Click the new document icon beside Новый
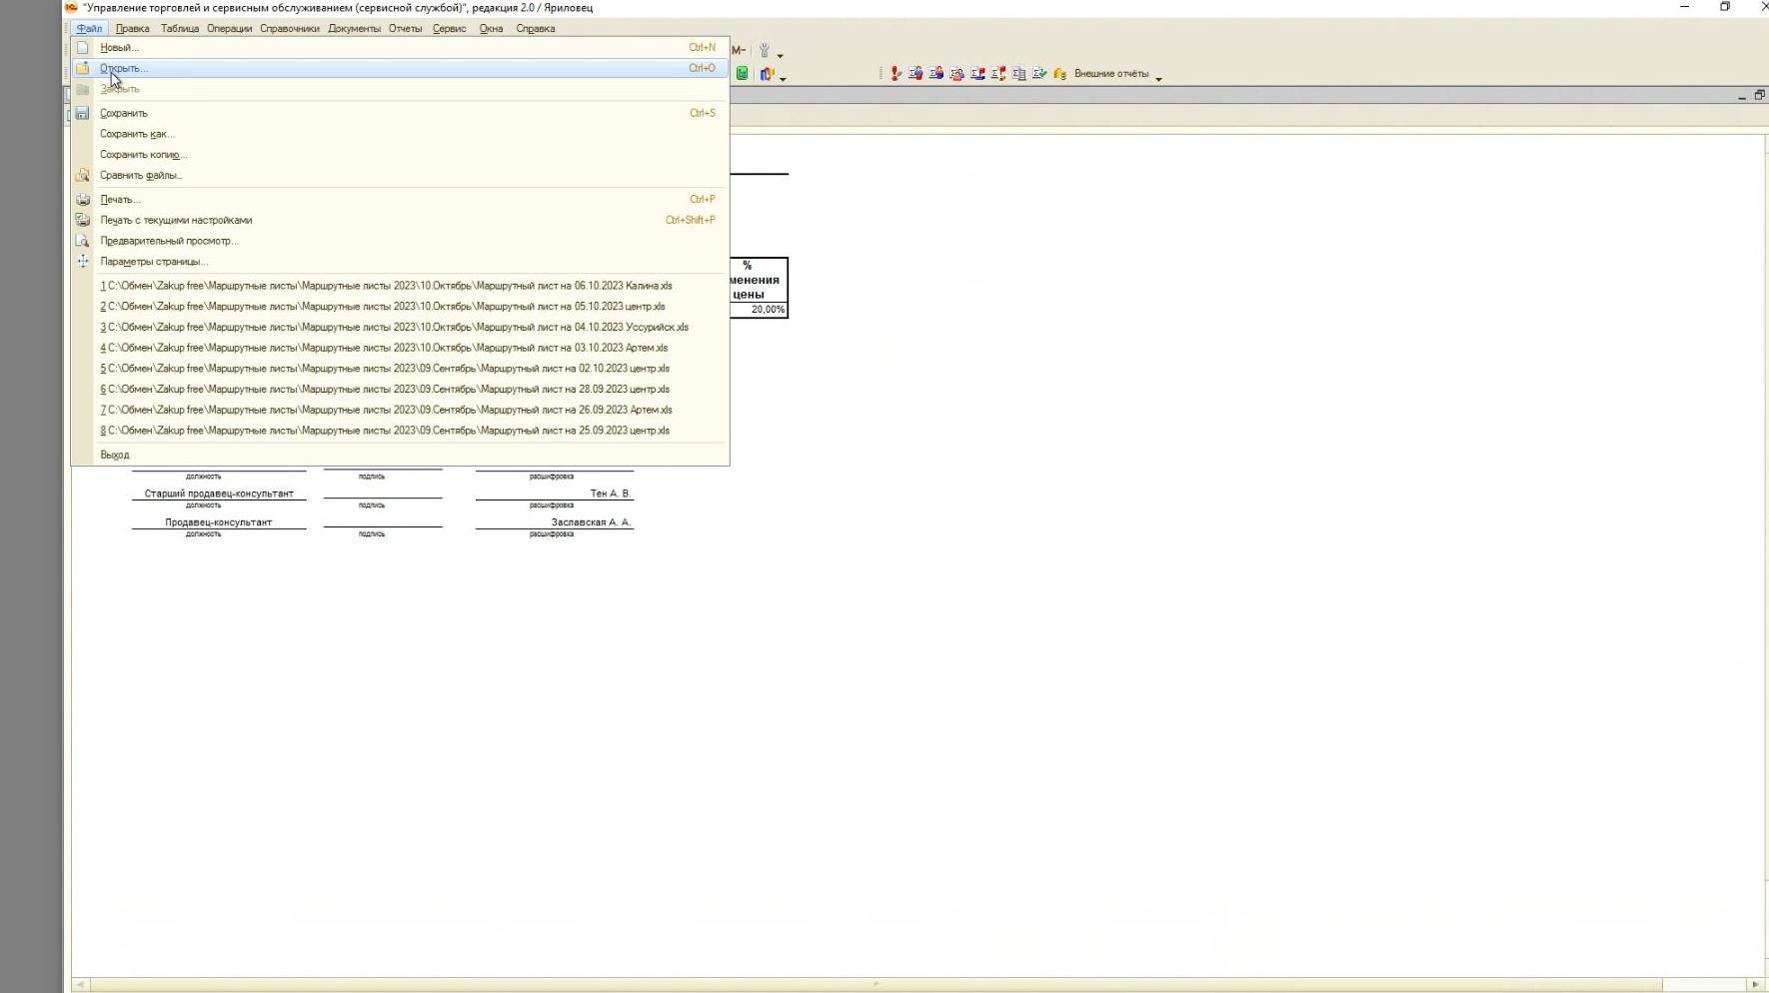This screenshot has width=1769, height=993. (x=83, y=47)
